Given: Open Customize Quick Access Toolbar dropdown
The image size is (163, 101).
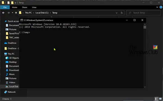Looking at the screenshot, I should pos(15,3).
